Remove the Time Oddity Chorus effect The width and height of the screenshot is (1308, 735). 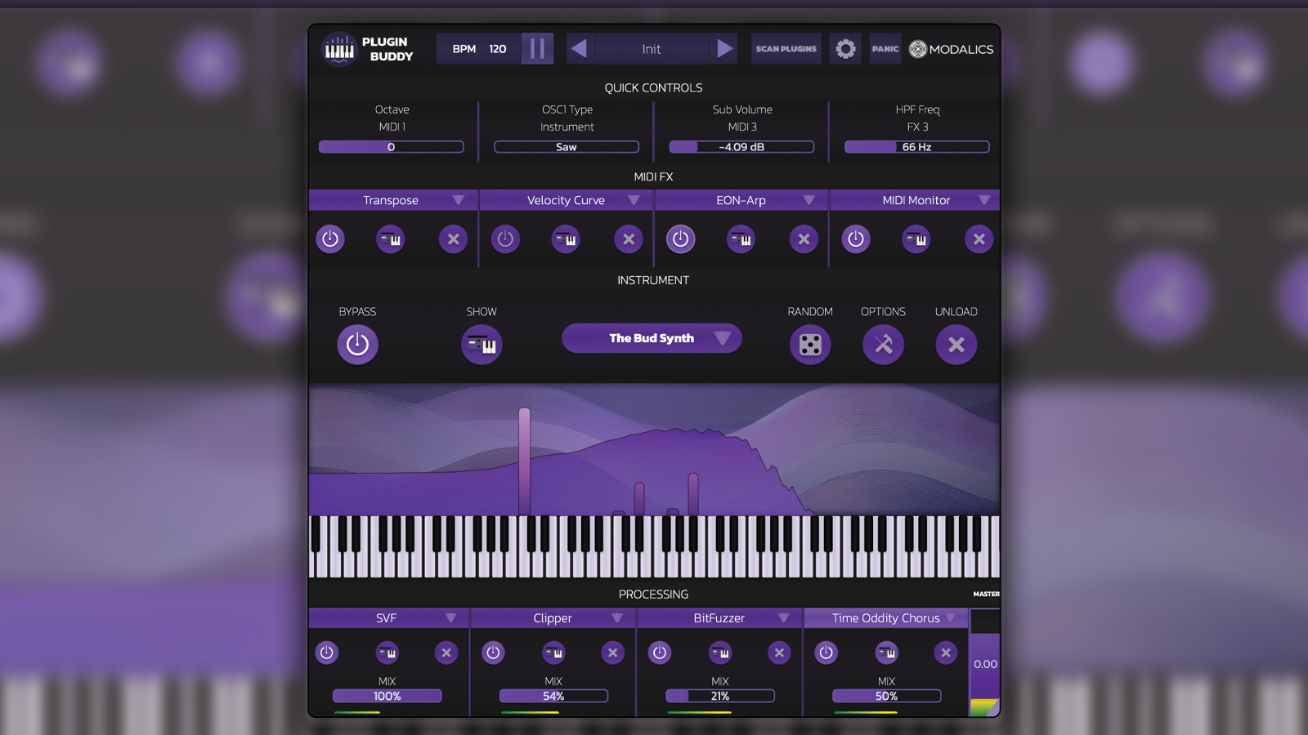coord(946,653)
